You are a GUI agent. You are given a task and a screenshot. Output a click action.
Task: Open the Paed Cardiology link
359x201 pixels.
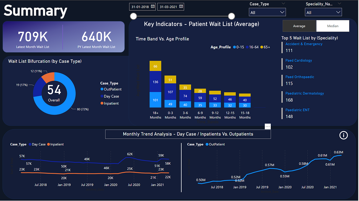click(x=298, y=60)
